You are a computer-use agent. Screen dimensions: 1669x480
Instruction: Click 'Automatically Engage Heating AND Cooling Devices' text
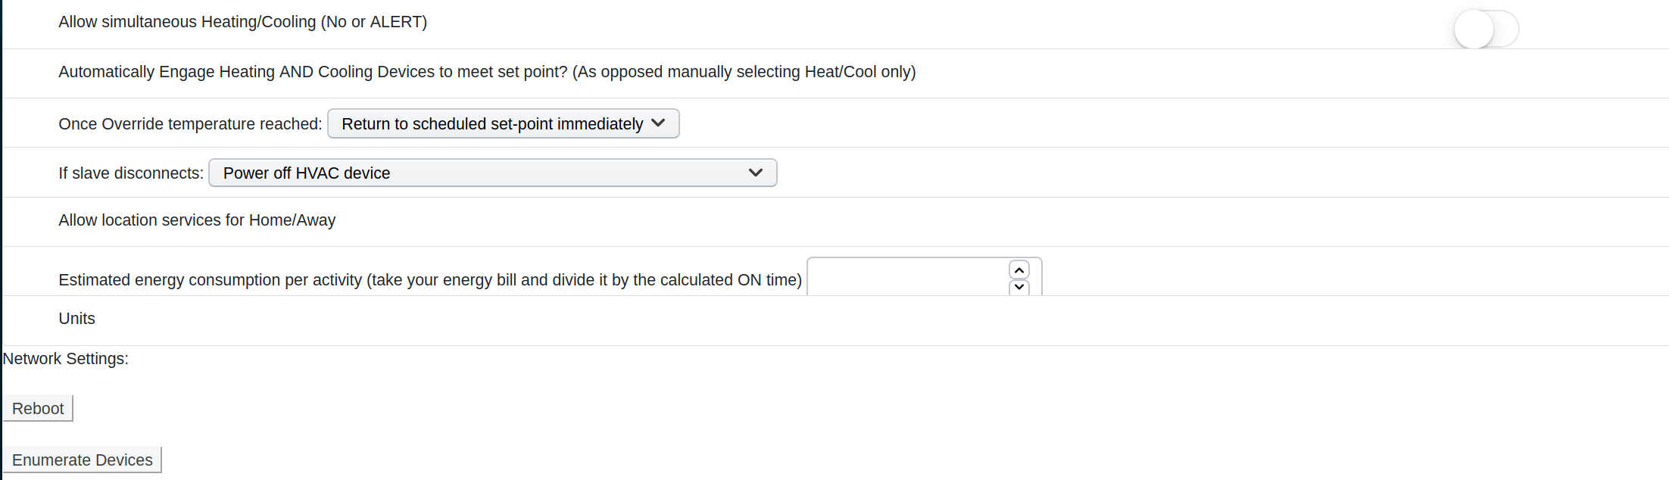303,72
